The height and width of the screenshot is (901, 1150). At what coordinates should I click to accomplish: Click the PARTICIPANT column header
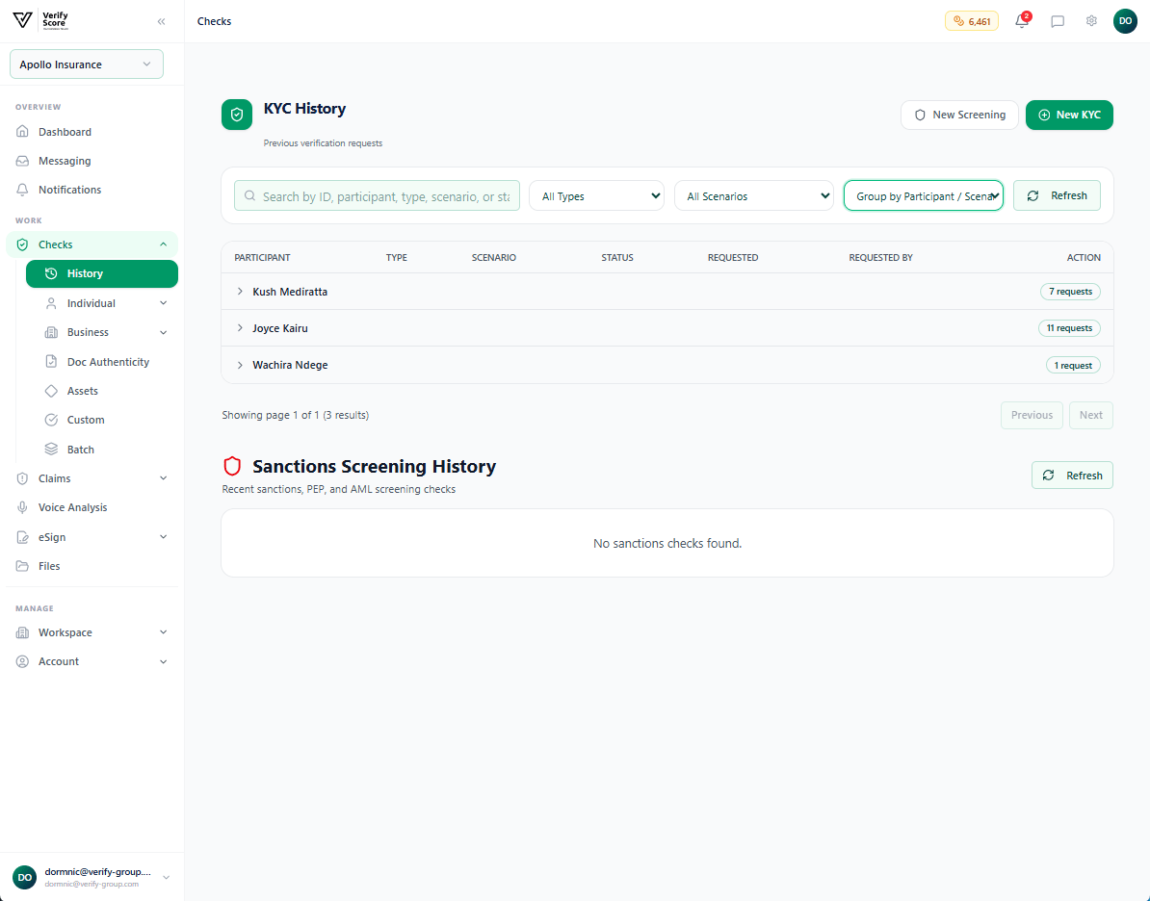pyautogui.click(x=262, y=257)
